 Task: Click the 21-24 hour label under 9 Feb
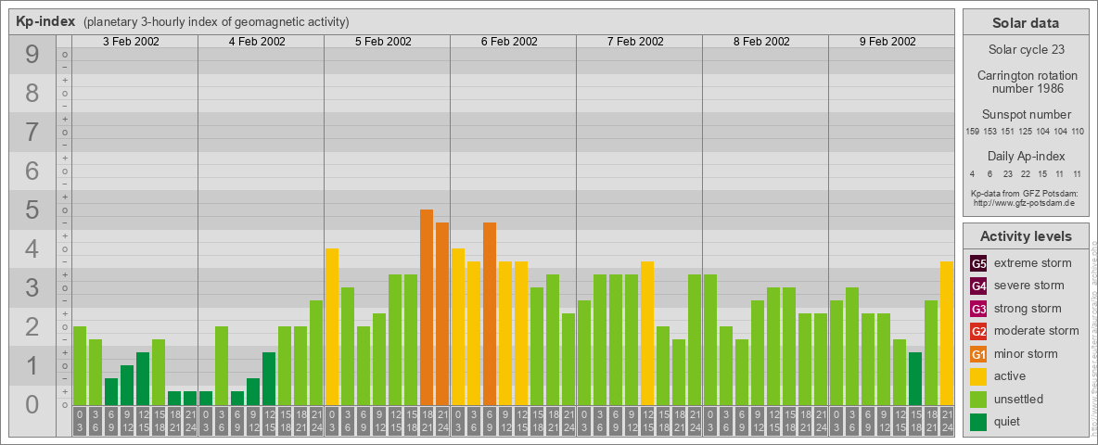[947, 422]
